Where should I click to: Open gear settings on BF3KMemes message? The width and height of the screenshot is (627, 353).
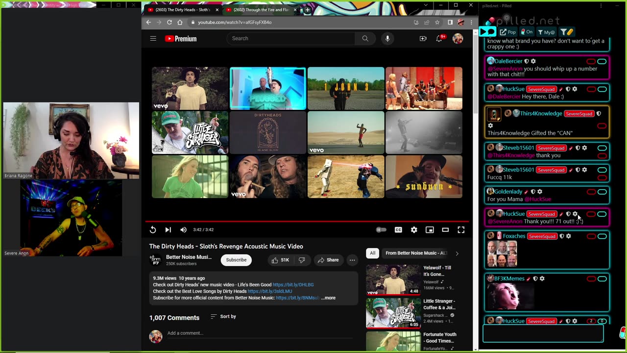click(x=542, y=278)
